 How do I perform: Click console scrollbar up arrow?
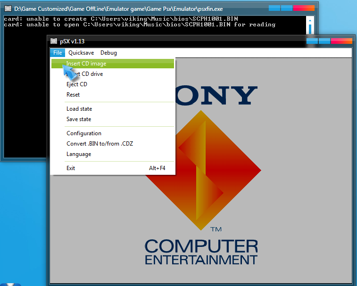[310, 20]
